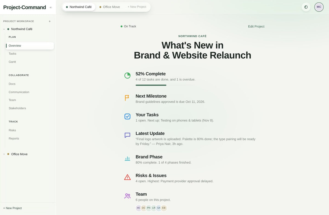Screen dimensions: 329x215
Task: Select Office Move in the project tree
Action: 19,154
